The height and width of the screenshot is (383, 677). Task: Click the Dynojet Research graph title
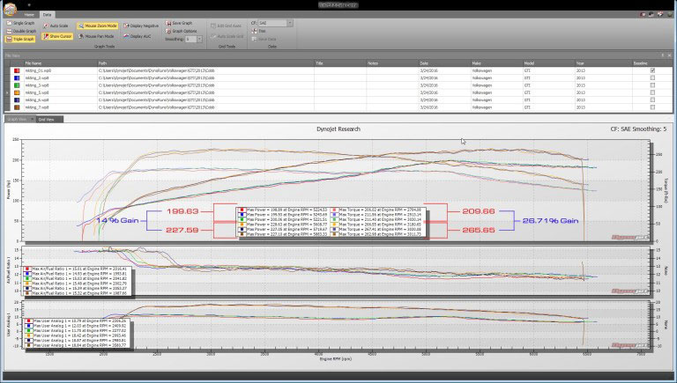click(338, 129)
